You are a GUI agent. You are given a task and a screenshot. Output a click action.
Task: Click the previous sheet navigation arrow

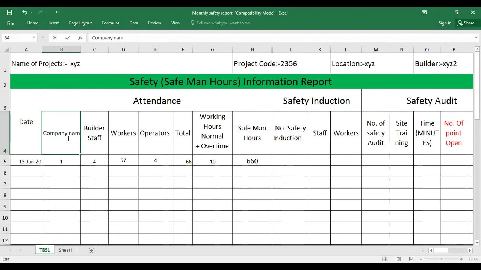coord(10,250)
